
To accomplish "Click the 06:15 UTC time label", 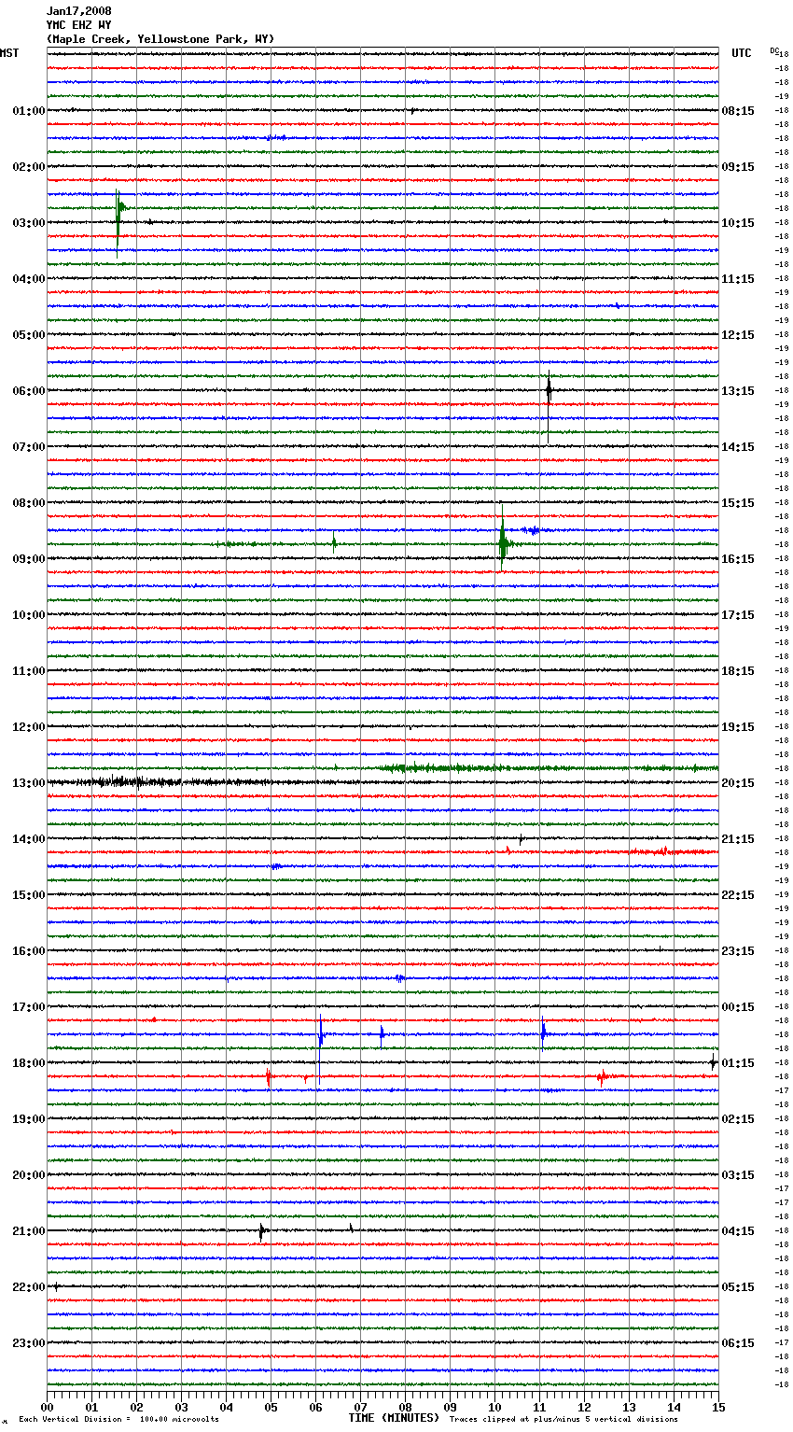I will [x=738, y=1343].
